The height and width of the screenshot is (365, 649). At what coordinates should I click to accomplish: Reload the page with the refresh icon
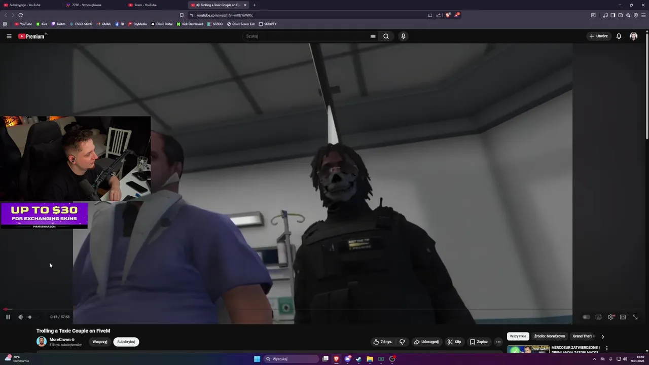click(20, 15)
